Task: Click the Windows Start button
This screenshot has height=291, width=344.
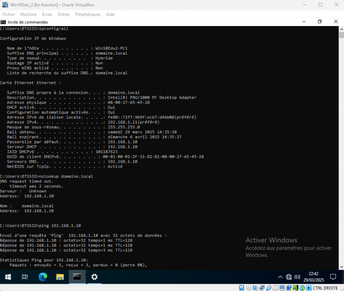Action: tap(8, 277)
